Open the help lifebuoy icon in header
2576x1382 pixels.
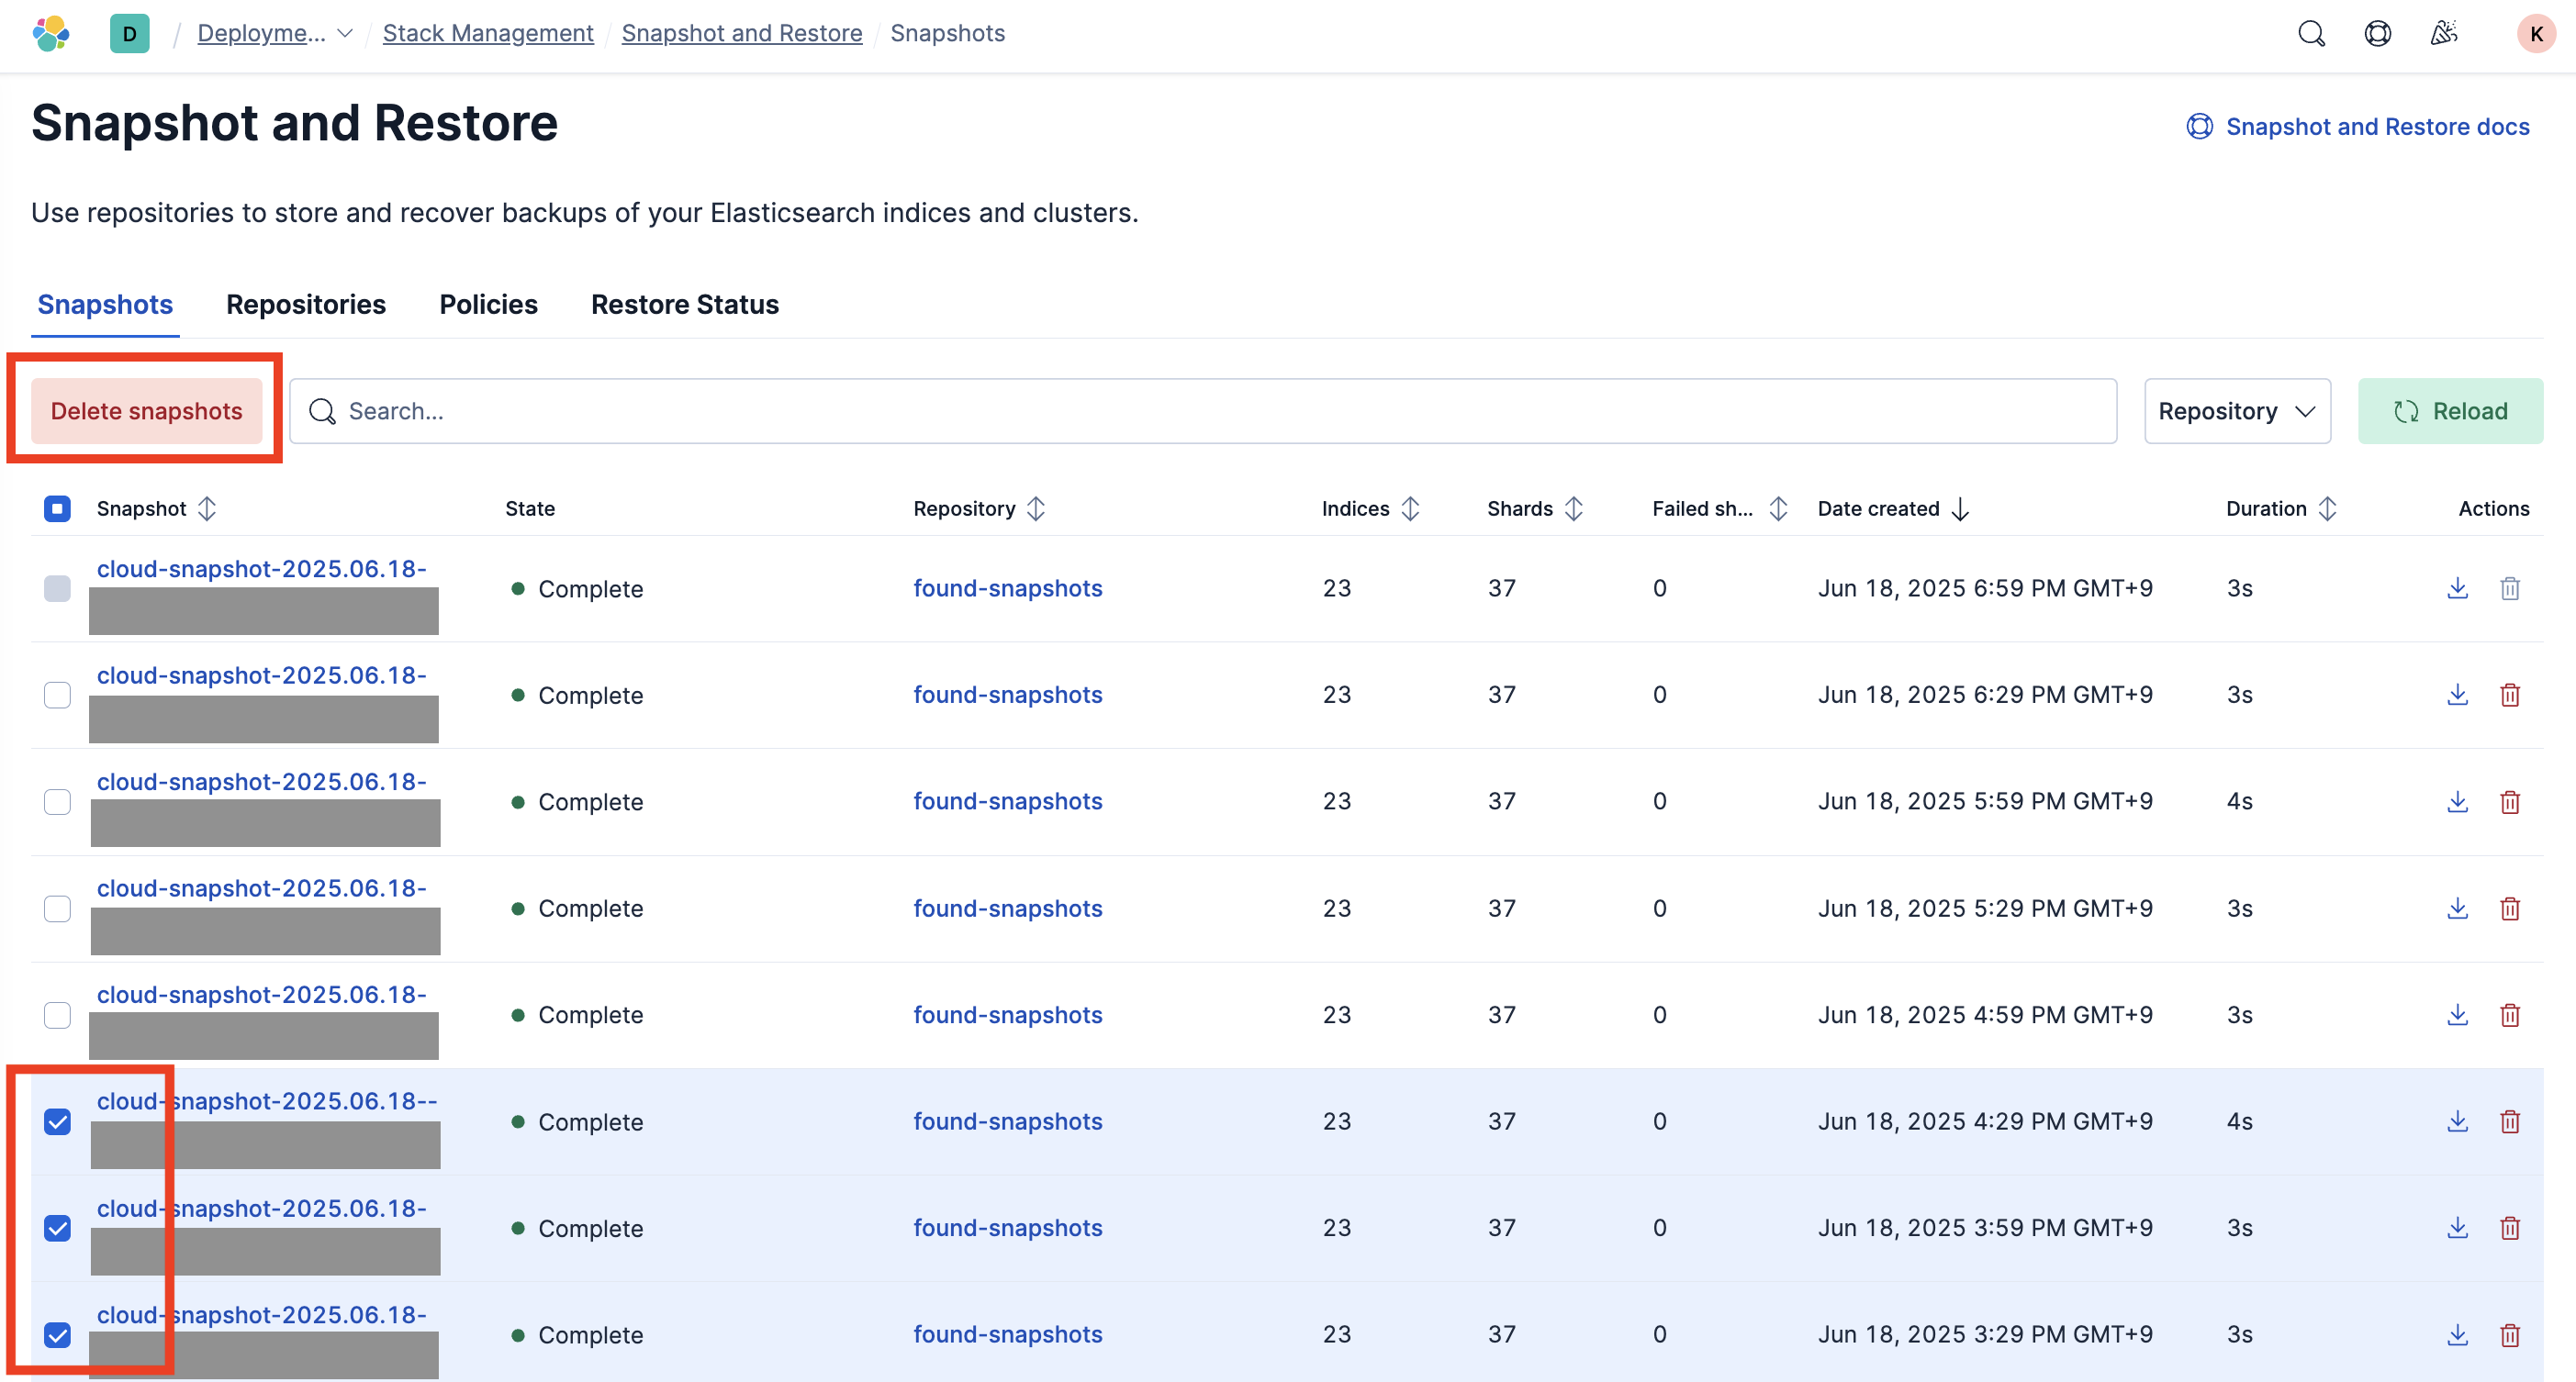point(2377,34)
